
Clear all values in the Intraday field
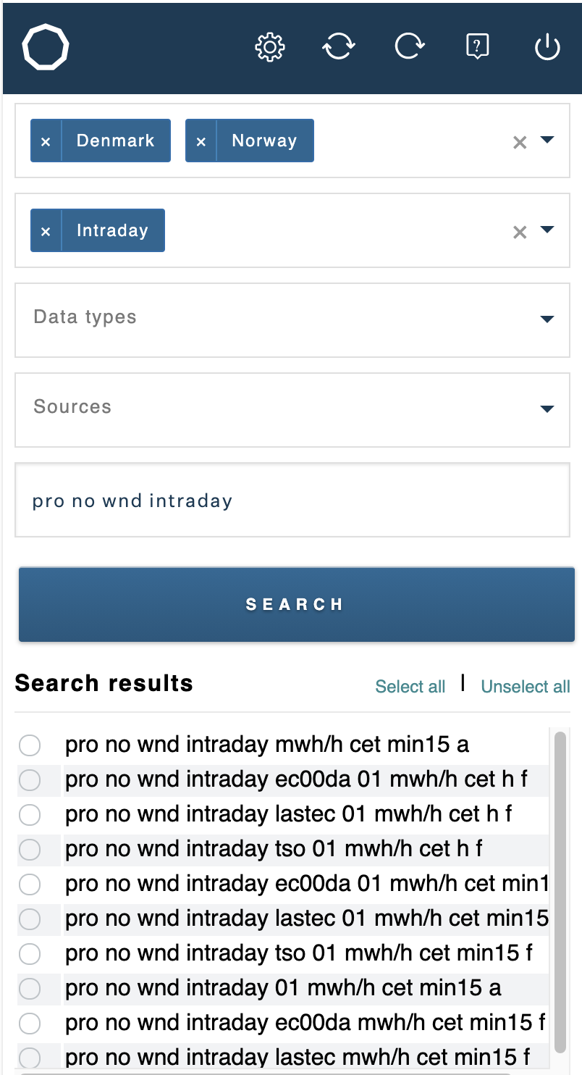520,233
